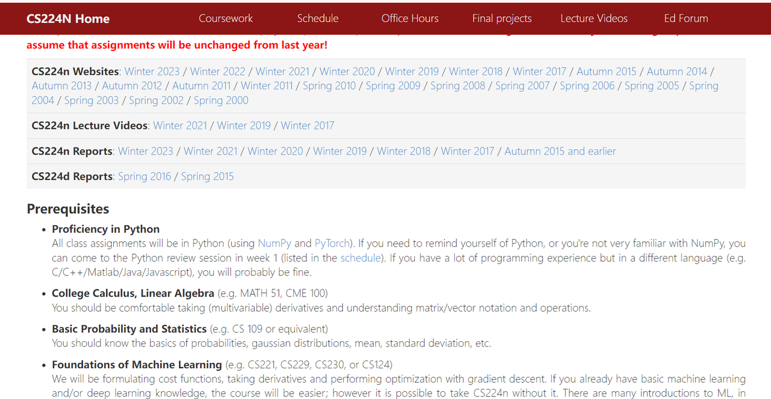Viewport: 771px width, 399px height.
Task: Open Lecture Videos from the navbar
Action: [x=593, y=19]
